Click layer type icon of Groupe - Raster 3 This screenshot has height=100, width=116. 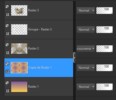[x=7, y=26]
